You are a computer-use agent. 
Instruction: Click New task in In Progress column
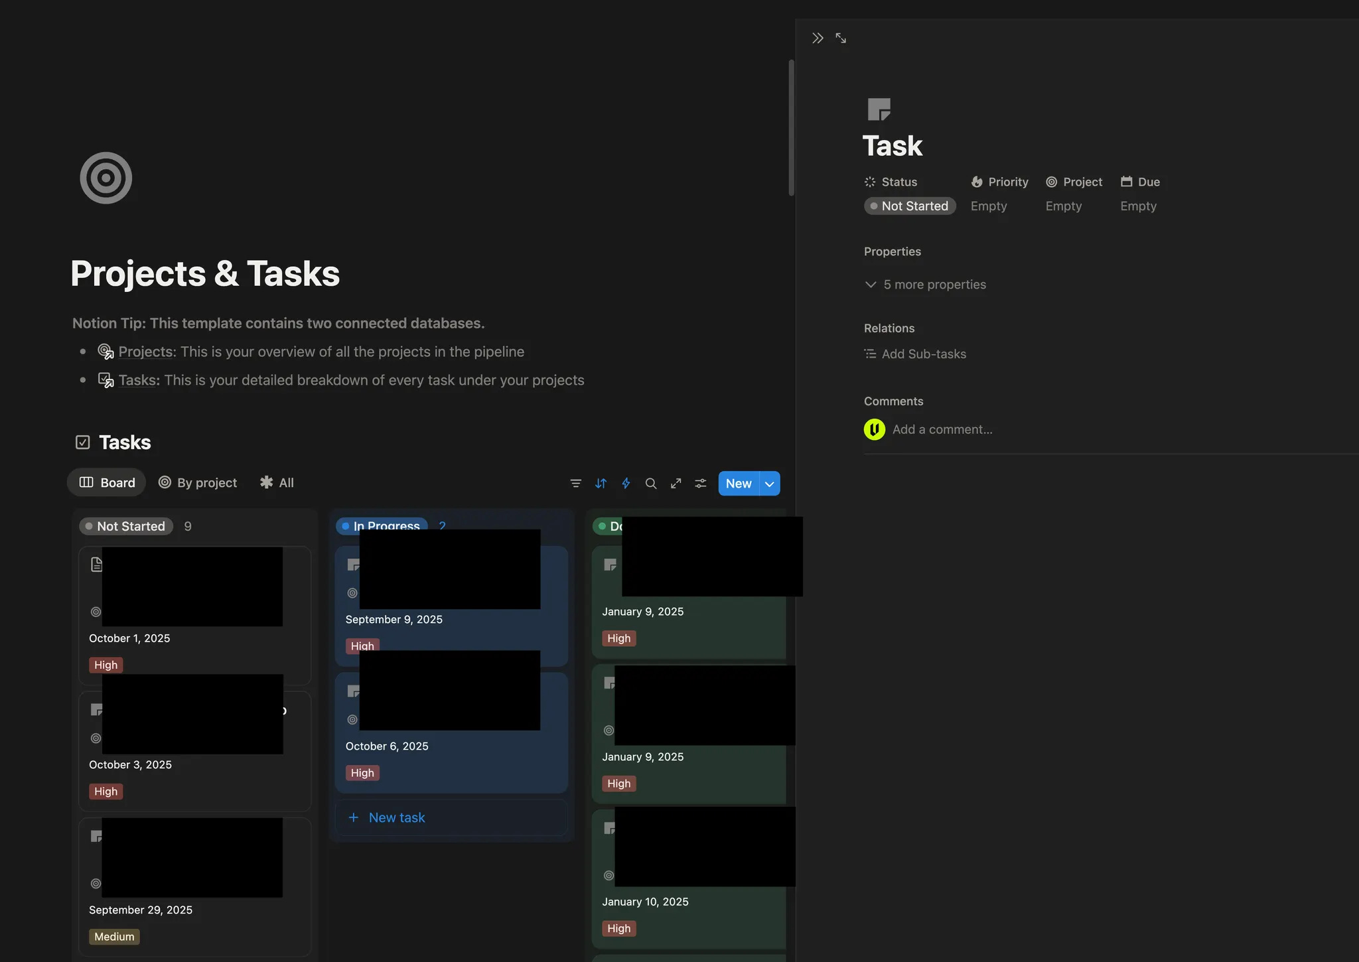[396, 818]
